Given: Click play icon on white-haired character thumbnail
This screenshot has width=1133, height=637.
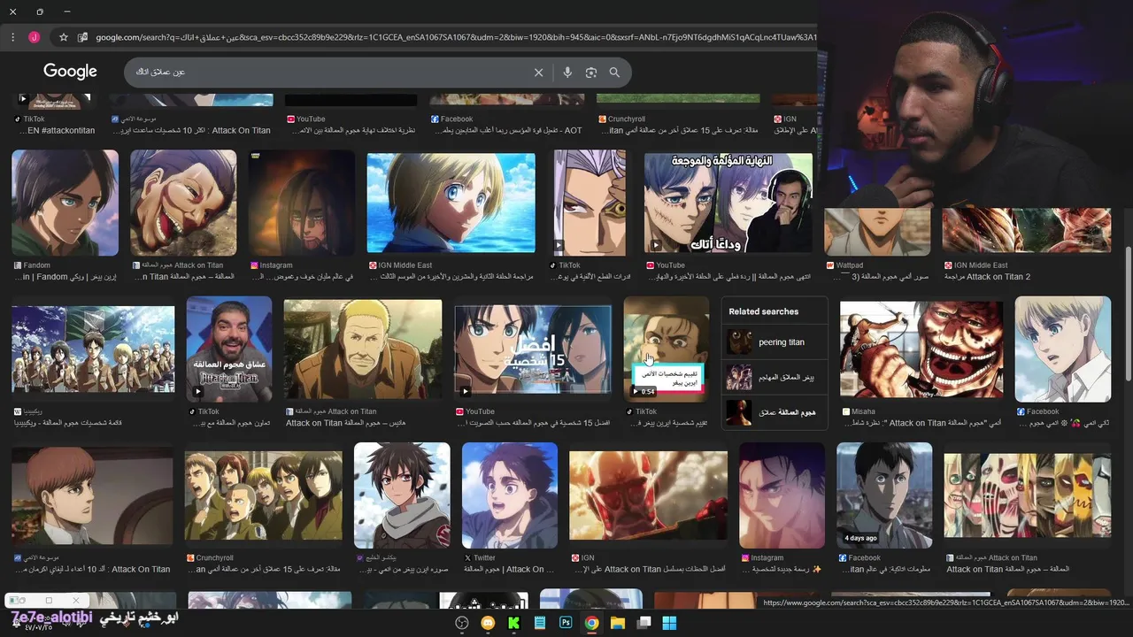Looking at the screenshot, I should [559, 245].
